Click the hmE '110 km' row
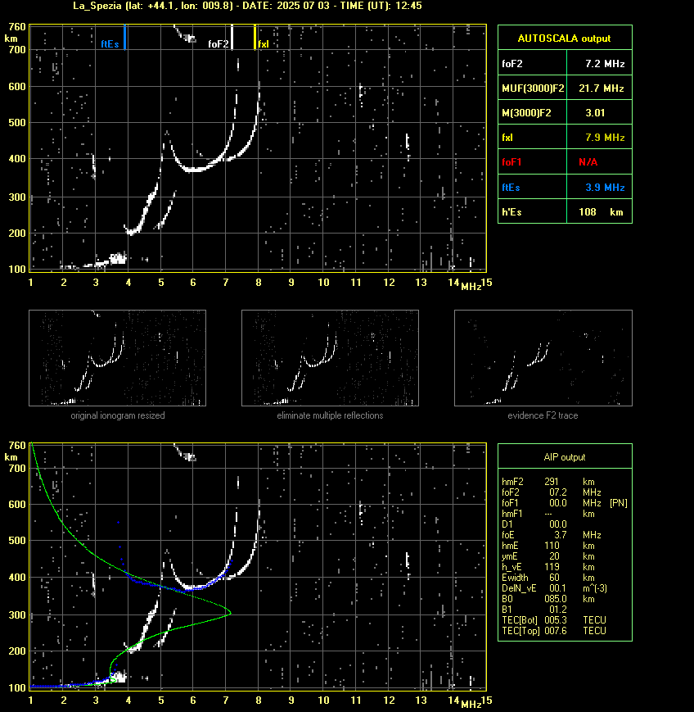The width and height of the screenshot is (694, 712). coord(548,546)
